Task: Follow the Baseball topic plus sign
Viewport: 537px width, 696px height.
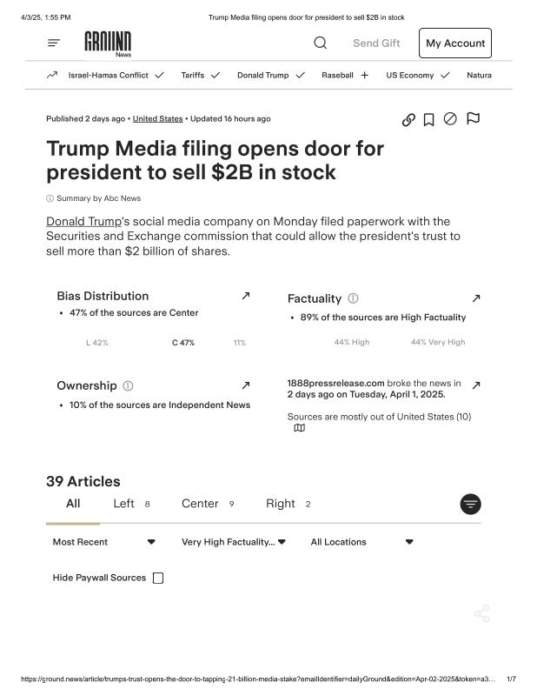Action: (364, 75)
